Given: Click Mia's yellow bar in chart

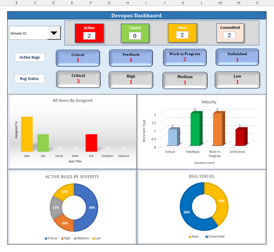Looking at the screenshot, I should [x=27, y=134].
